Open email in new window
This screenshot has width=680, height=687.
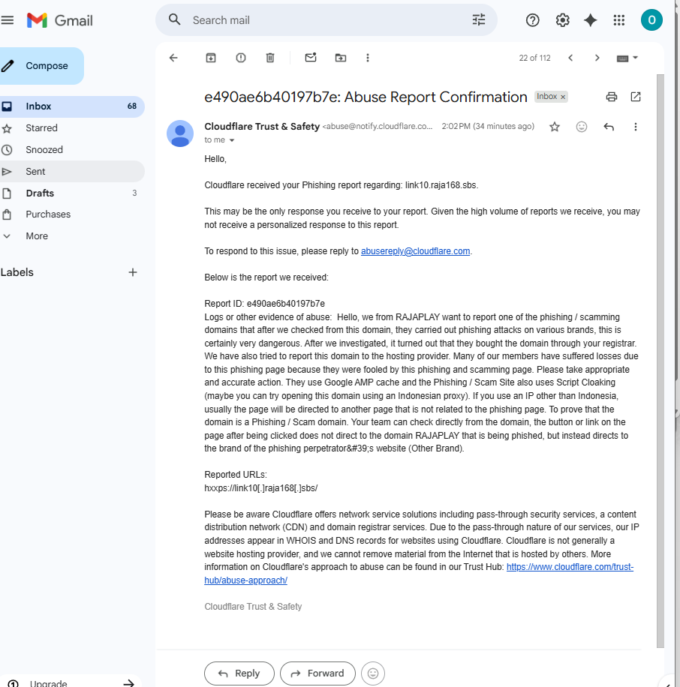coord(636,97)
